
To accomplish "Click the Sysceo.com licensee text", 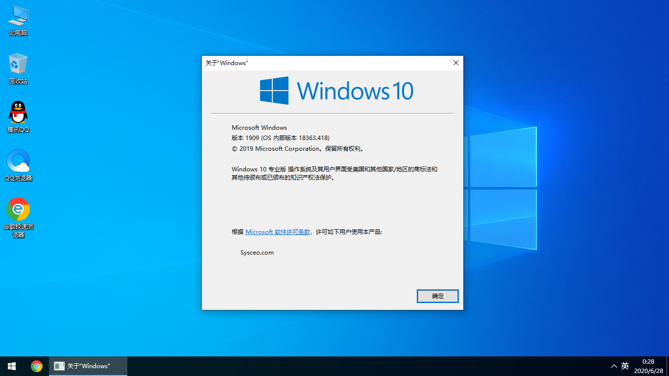I will (257, 253).
